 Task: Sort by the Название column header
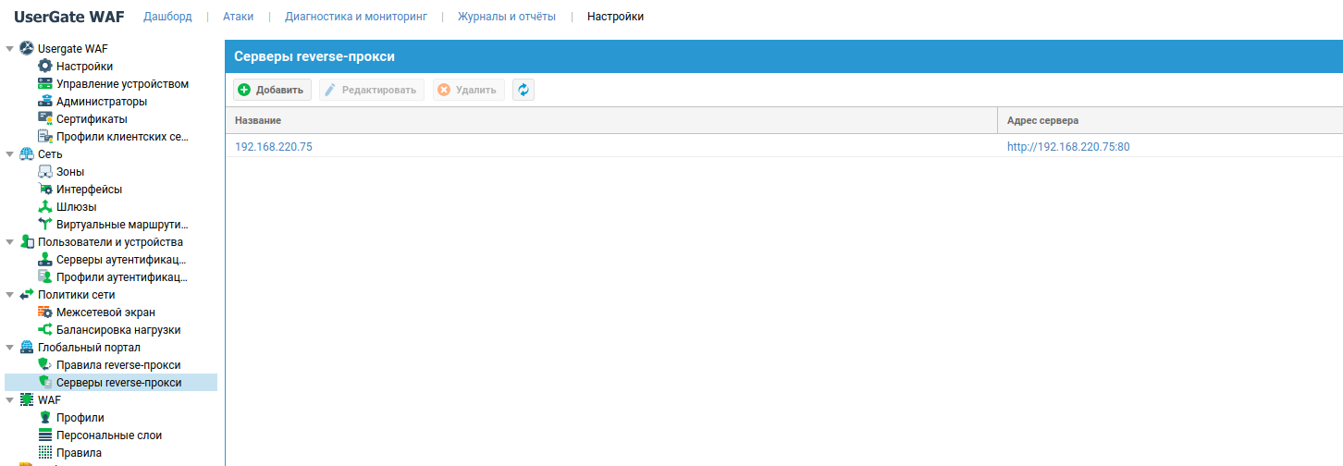pyautogui.click(x=611, y=120)
